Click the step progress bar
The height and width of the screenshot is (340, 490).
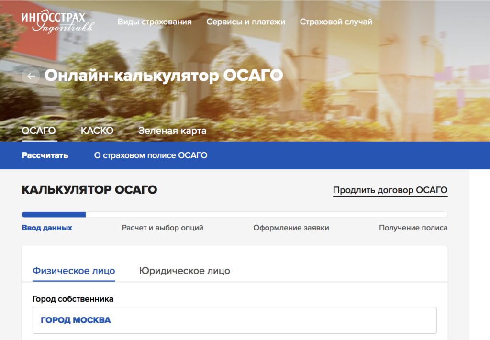point(234,215)
